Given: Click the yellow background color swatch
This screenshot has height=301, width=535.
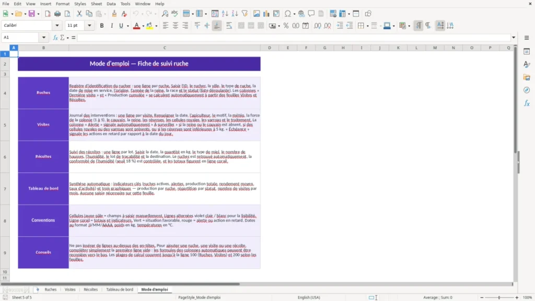Looking at the screenshot, I should coord(149,26).
